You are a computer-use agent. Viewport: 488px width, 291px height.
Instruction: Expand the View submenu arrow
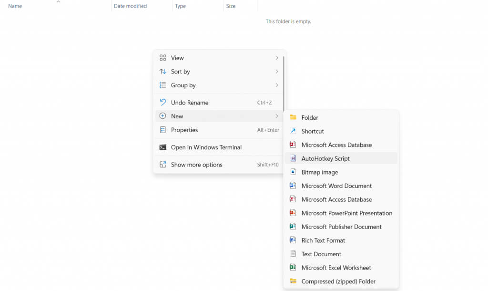point(276,58)
